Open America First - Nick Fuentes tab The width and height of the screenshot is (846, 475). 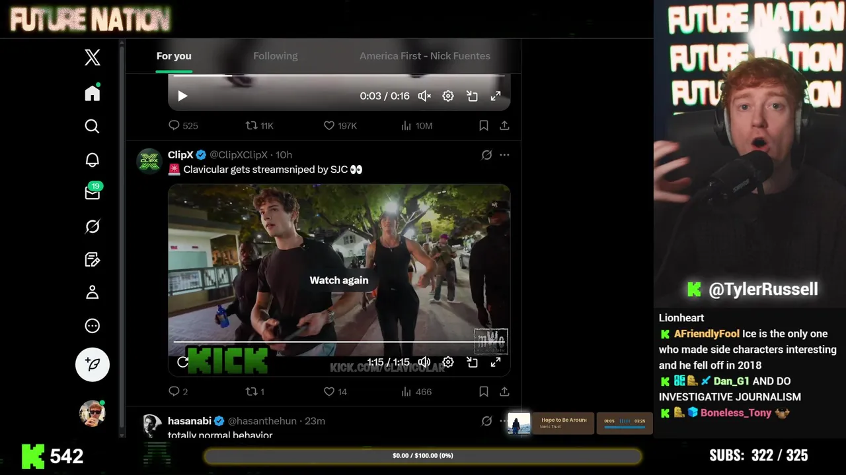pos(425,56)
